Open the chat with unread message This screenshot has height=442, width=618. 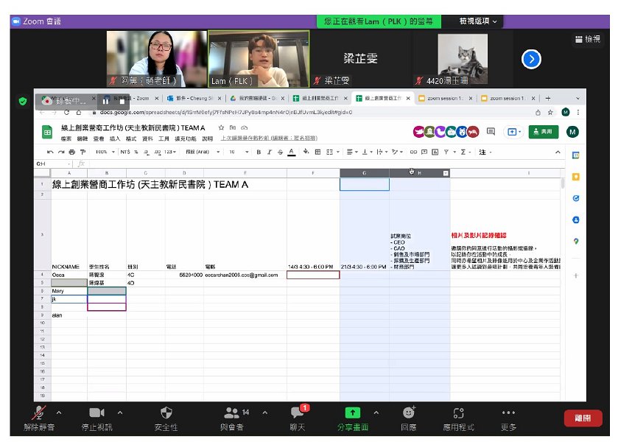click(298, 418)
